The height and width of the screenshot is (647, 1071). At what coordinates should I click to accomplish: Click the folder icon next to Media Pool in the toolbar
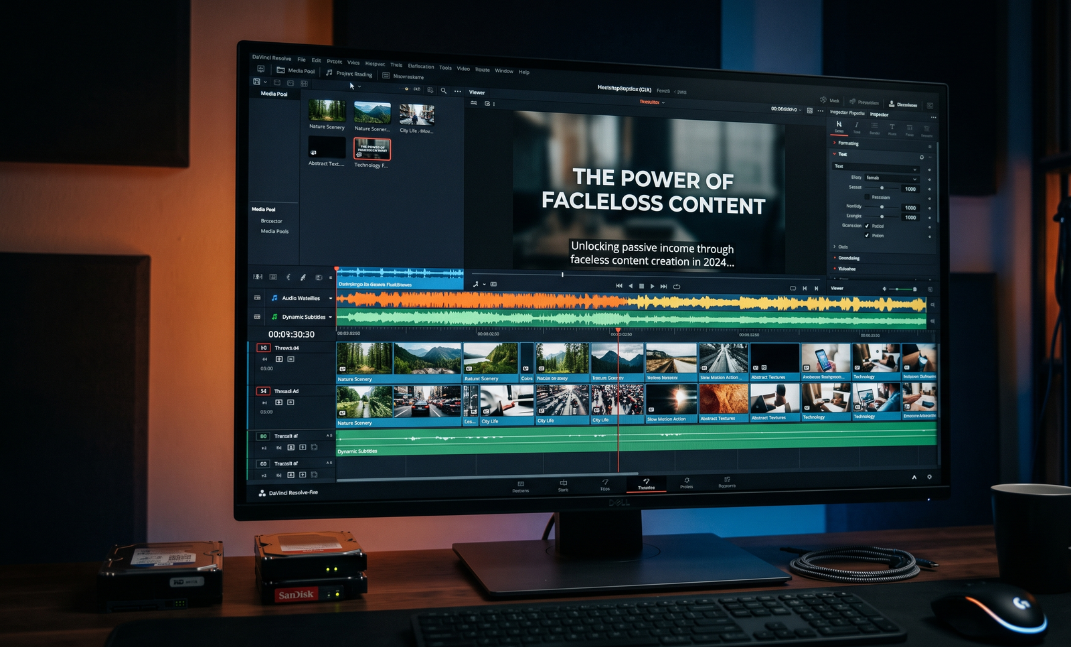click(281, 70)
